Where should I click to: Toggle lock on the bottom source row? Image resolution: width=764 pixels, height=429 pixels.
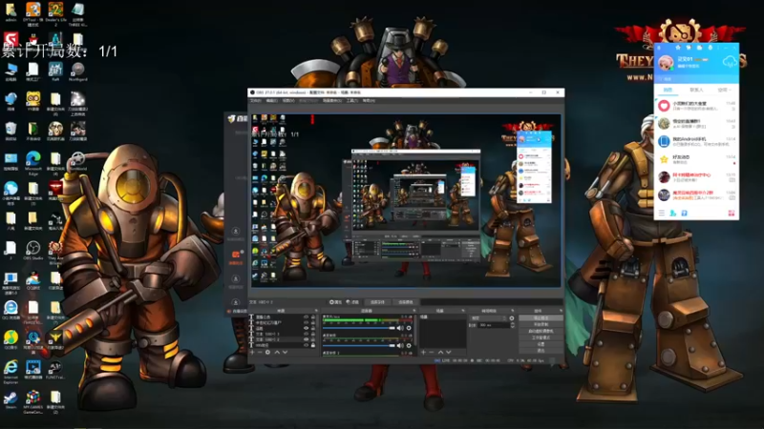tap(313, 345)
